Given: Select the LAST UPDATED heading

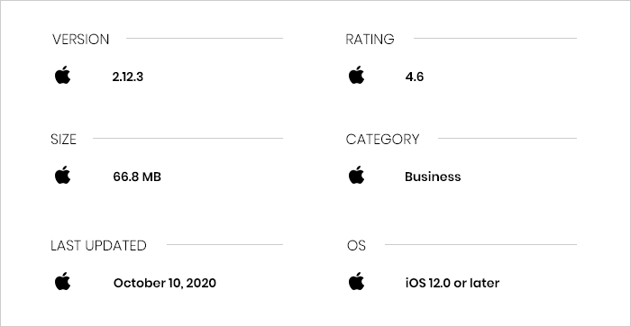Looking at the screenshot, I should (98, 245).
